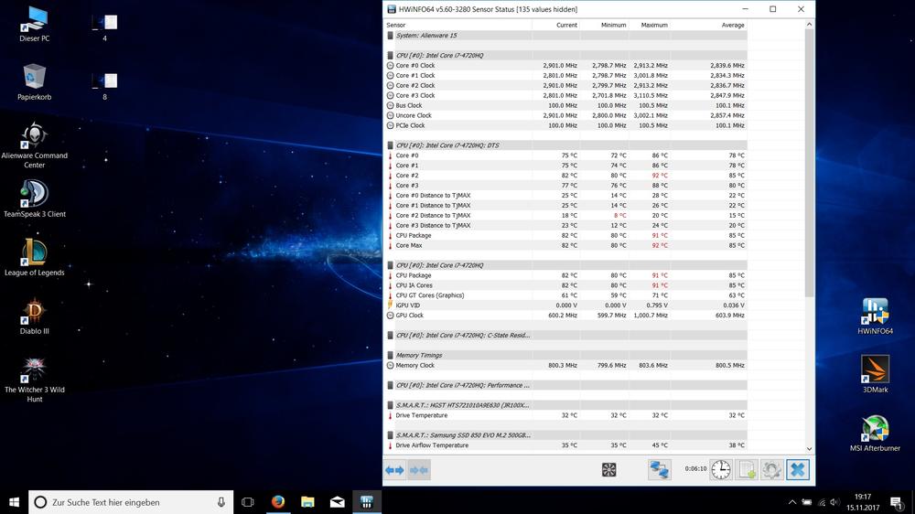Click the blue X close sensors button
915x514 pixels.
798,470
